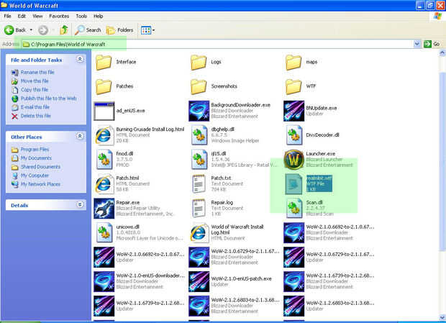Select the BNUpdate.exe icon
446x323 pixels.
pos(293,112)
